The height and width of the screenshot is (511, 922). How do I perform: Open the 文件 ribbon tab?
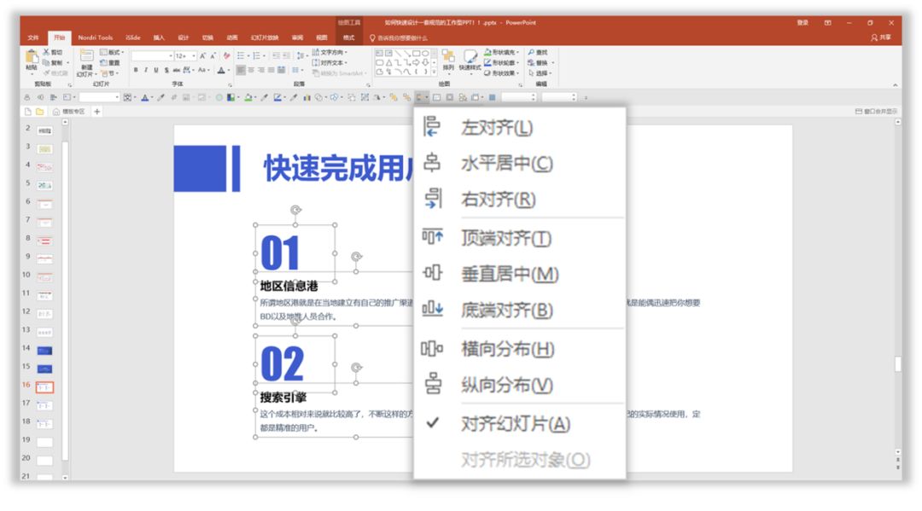33,38
